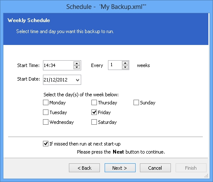Open the Start Date dropdown calendar
Image resolution: width=213 pixels, height=182 pixels.
pyautogui.click(x=77, y=80)
